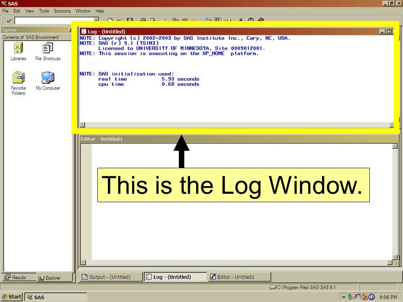The image size is (403, 302).
Task: Click the Print Preview toolbar icon
Action: 153,20
